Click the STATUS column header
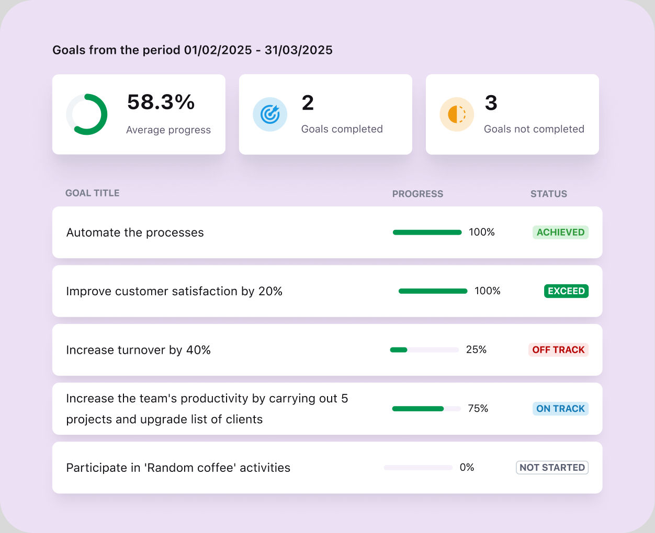This screenshot has height=533, width=655. [548, 194]
